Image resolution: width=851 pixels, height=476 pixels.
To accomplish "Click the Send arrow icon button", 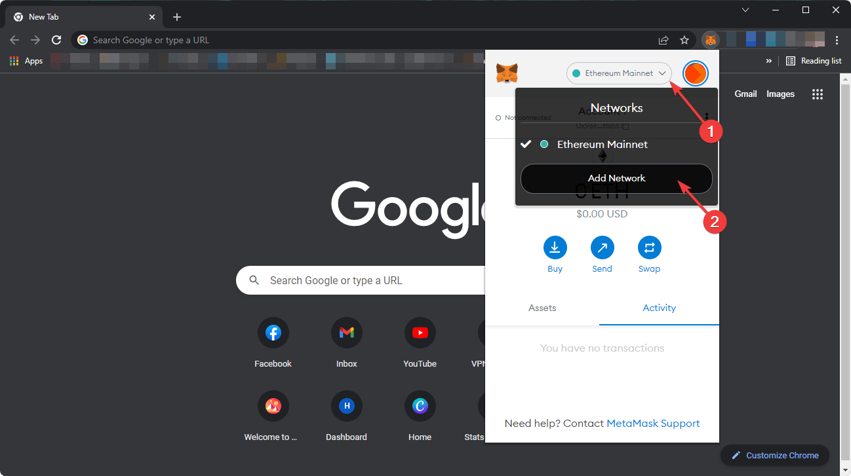I will click(602, 247).
